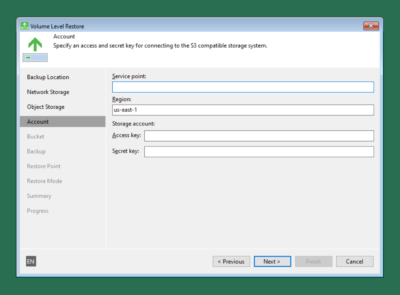This screenshot has width=400, height=295.
Task: Click into the Service point field
Action: coord(243,87)
